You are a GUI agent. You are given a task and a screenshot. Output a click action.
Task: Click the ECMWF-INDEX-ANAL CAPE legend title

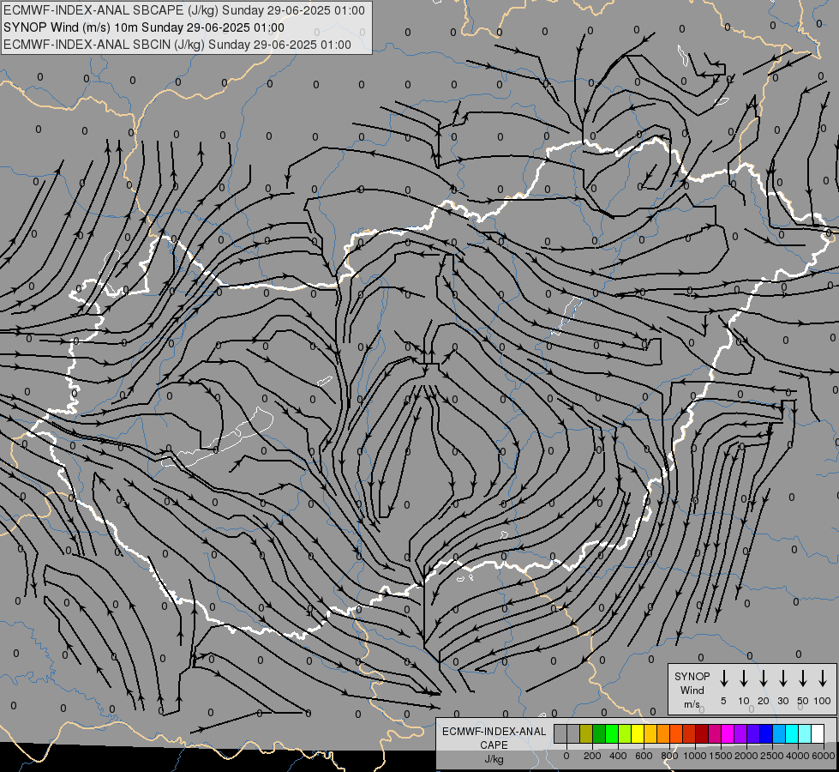point(494,738)
